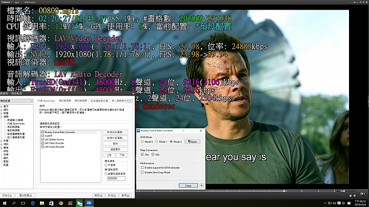This screenshot has width=369, height=207.
Task: Open the 預設配置 profile dropdown
Action: click(16, 101)
